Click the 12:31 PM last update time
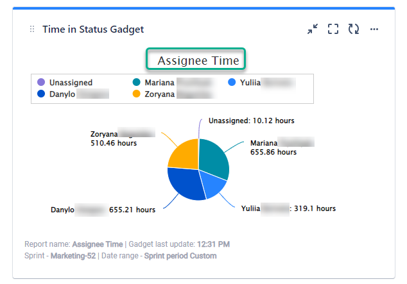The height and width of the screenshot is (284, 407). [213, 244]
